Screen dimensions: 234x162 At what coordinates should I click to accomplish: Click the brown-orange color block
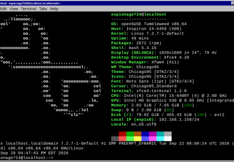coord(138,134)
